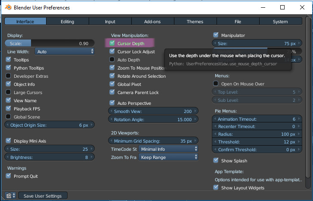The image size is (313, 201).
Task: Click the Recenter Timeout field
Action: pos(257,127)
